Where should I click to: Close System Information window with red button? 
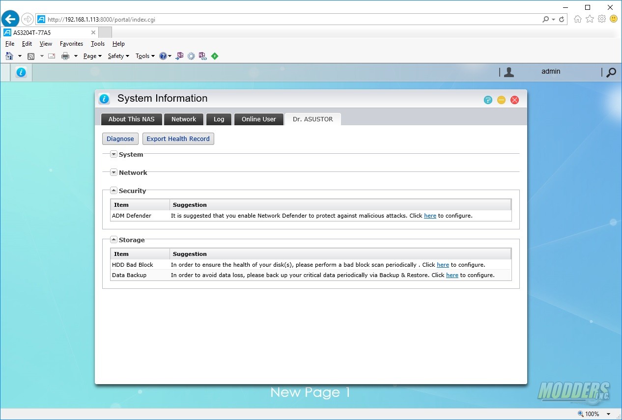click(x=515, y=100)
